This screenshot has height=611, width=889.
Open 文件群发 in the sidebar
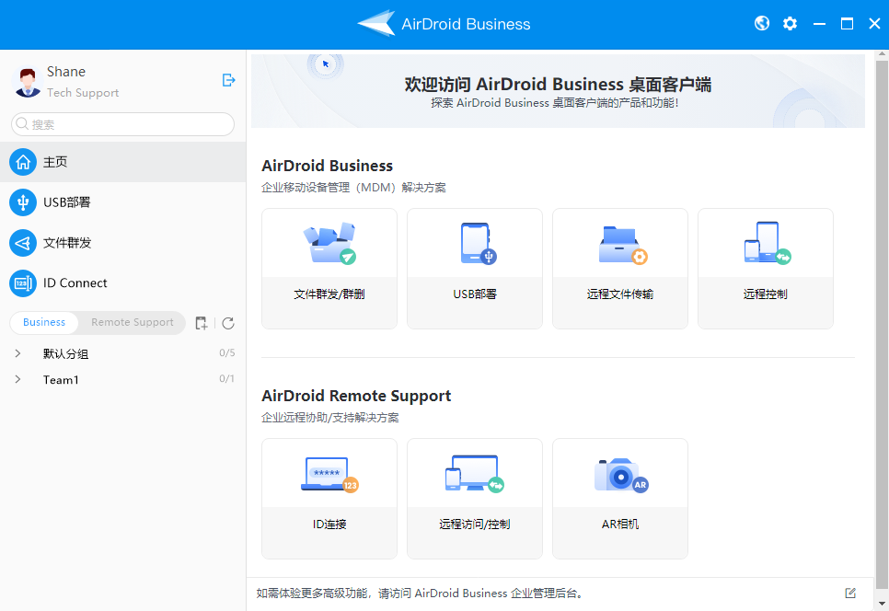[123, 243]
